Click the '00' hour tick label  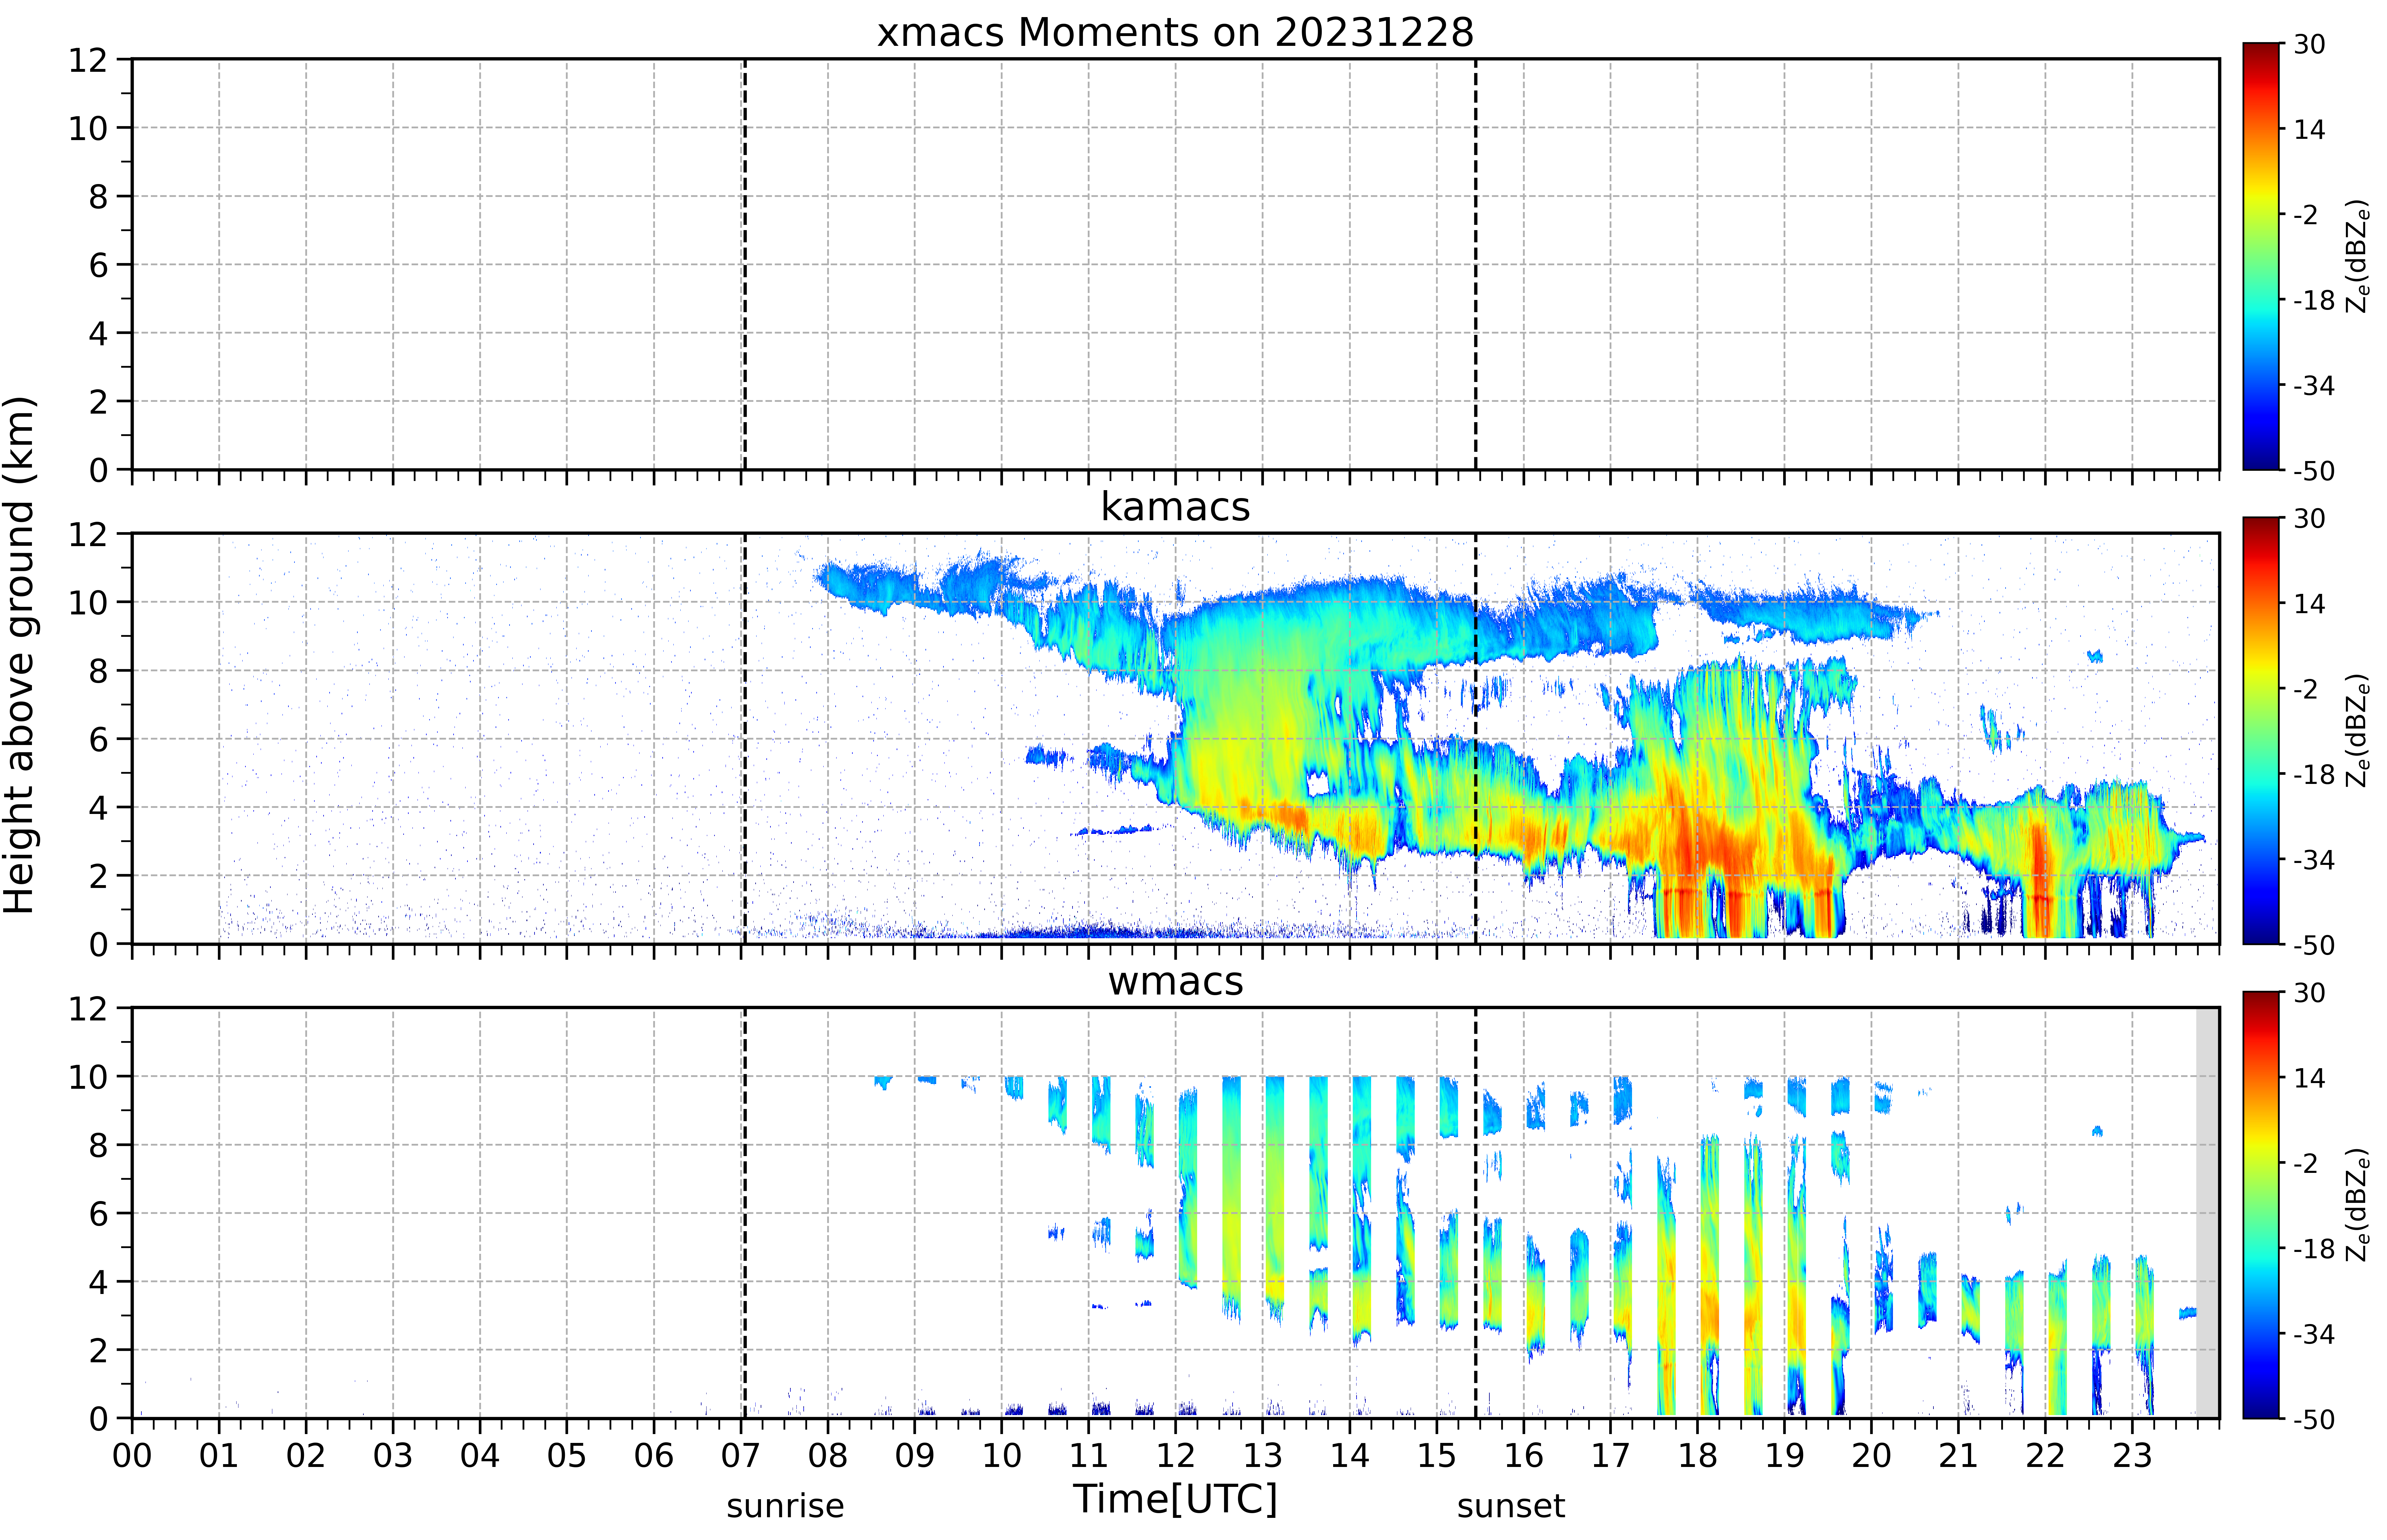[132, 1456]
